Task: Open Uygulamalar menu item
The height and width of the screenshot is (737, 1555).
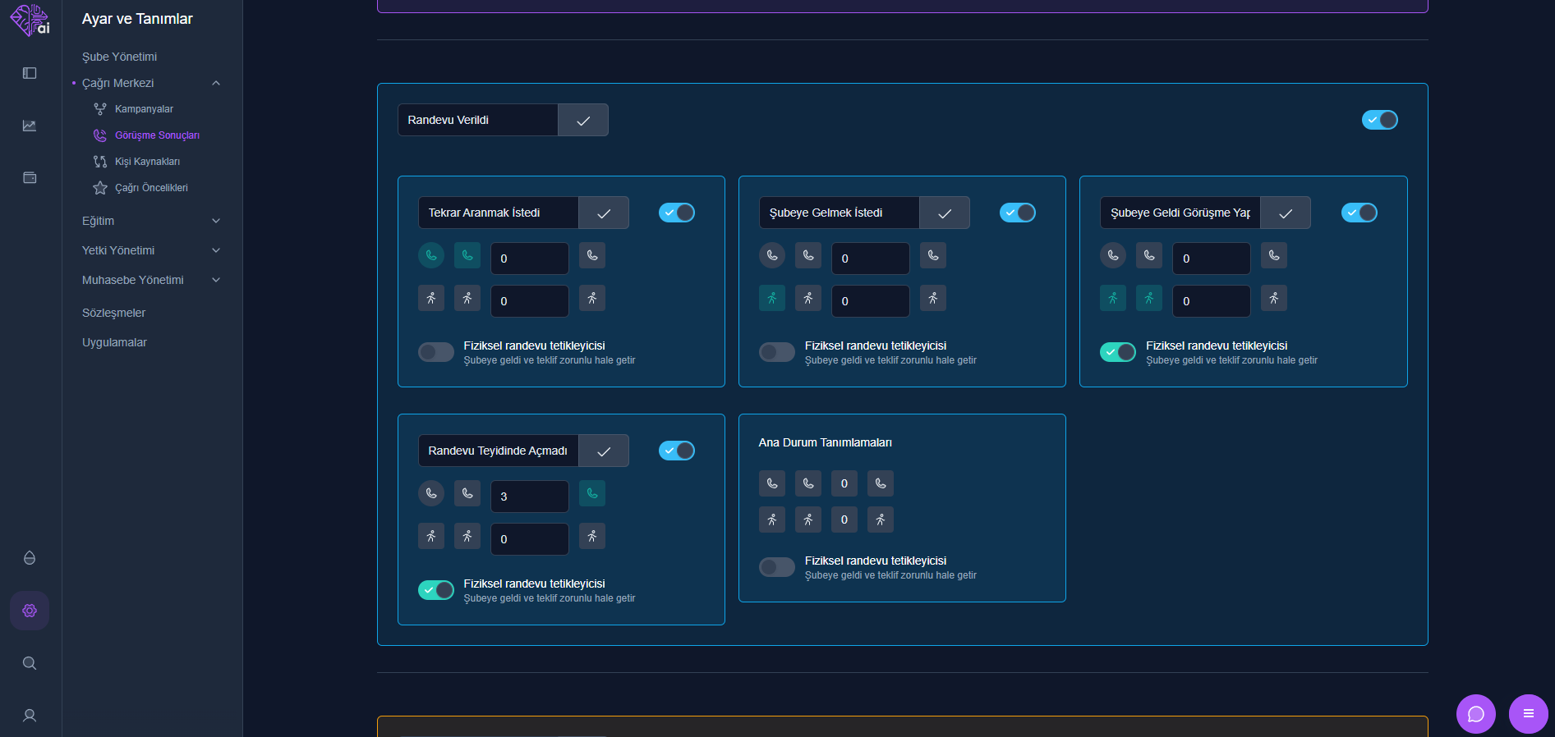Action: pyautogui.click(x=114, y=342)
